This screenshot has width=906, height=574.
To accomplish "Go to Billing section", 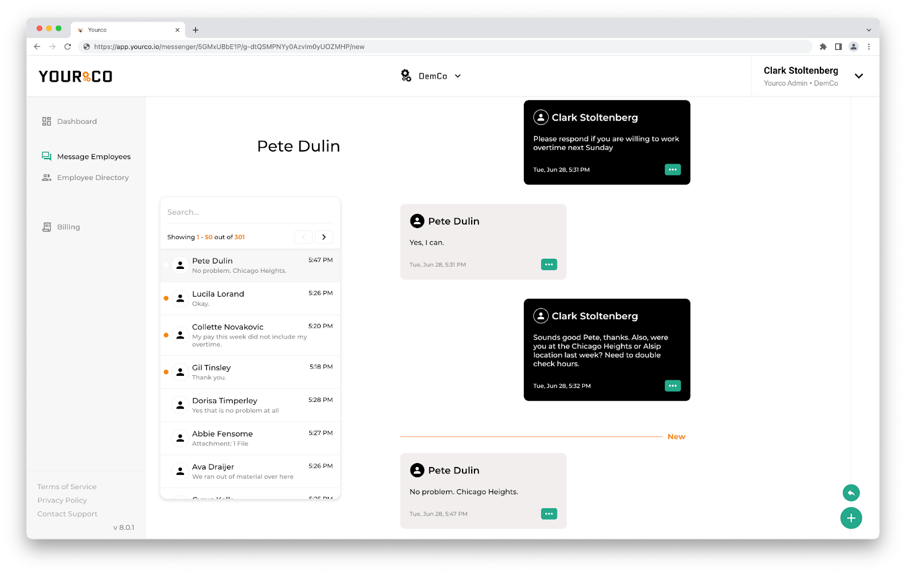I will [x=61, y=227].
